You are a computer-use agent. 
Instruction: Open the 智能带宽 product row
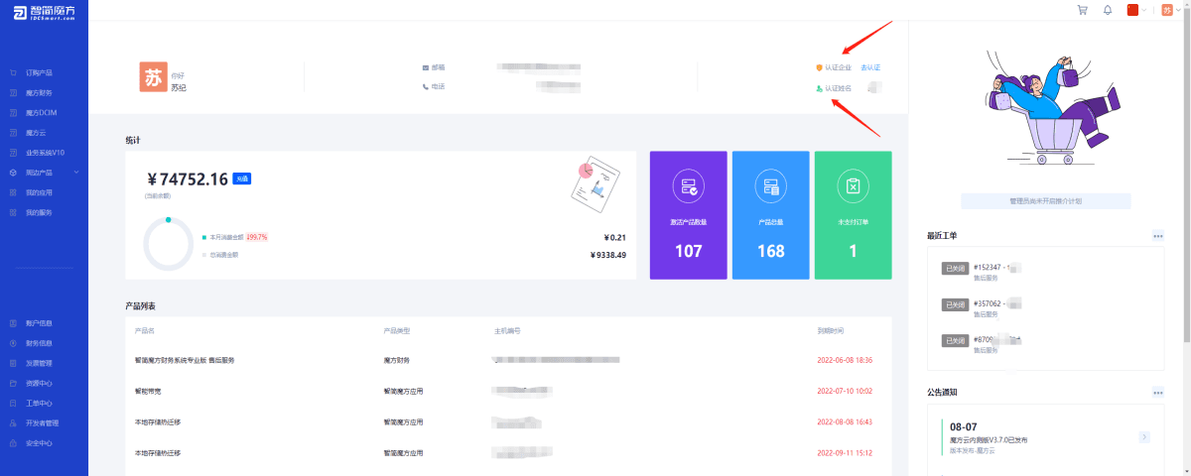(x=508, y=391)
